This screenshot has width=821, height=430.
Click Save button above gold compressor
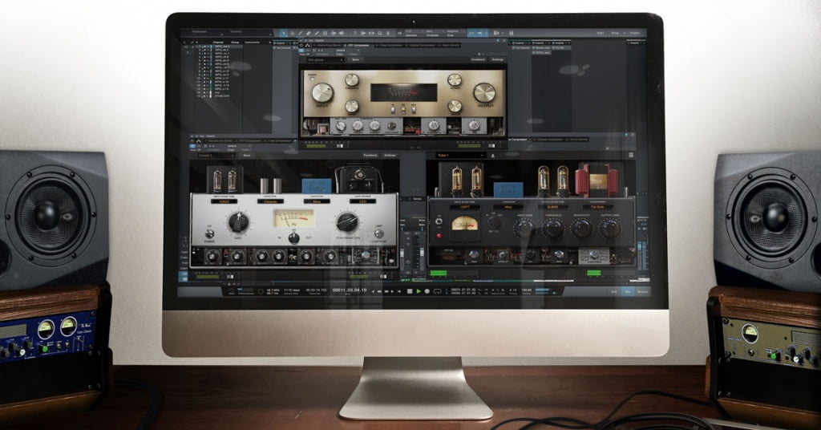coord(355,59)
